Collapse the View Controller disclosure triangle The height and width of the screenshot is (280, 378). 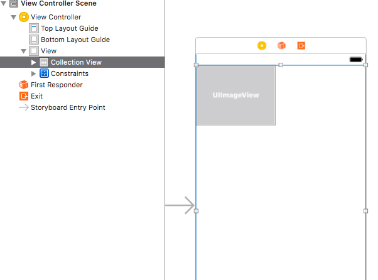coord(14,17)
